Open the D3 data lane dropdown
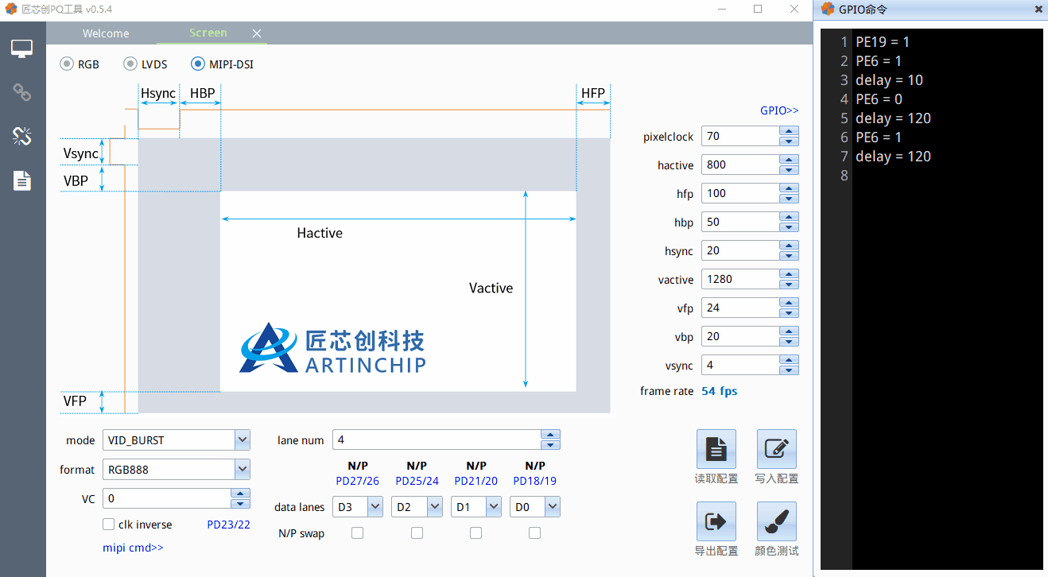Screen dimensions: 1048x577 click(x=375, y=507)
